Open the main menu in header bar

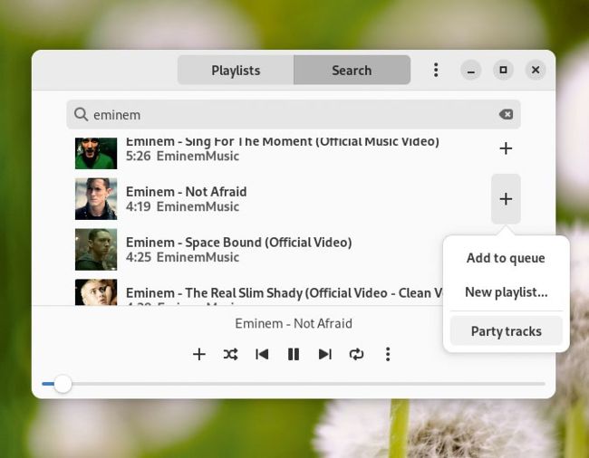(x=436, y=70)
